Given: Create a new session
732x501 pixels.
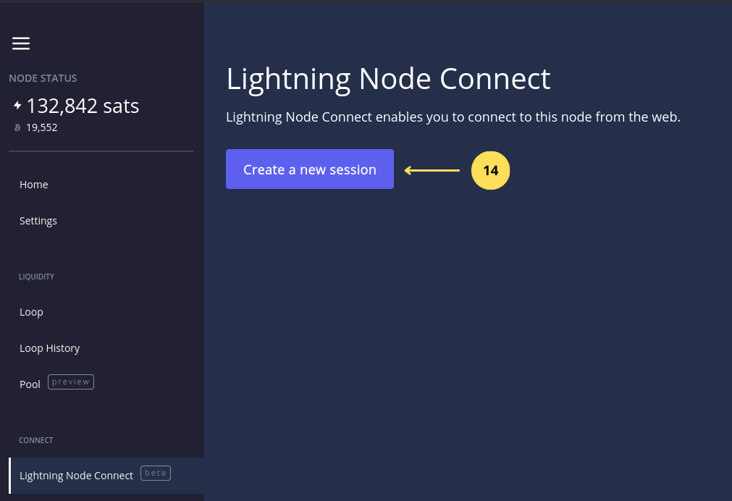Looking at the screenshot, I should click(x=309, y=169).
